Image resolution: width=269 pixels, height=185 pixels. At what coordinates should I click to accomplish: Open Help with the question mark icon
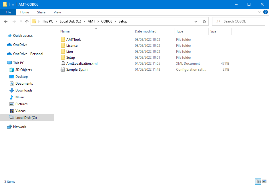click(265, 12)
